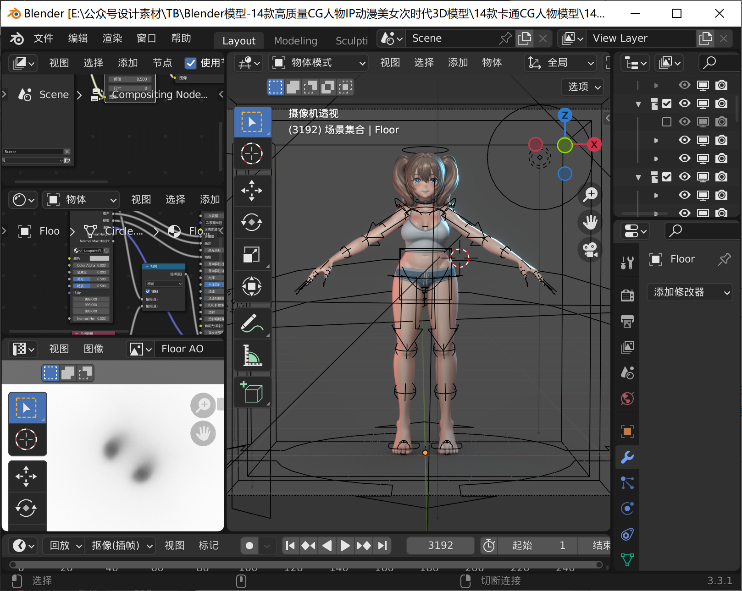The image size is (742, 591).
Task: Open the '回放' playback dropdown
Action: (x=64, y=546)
